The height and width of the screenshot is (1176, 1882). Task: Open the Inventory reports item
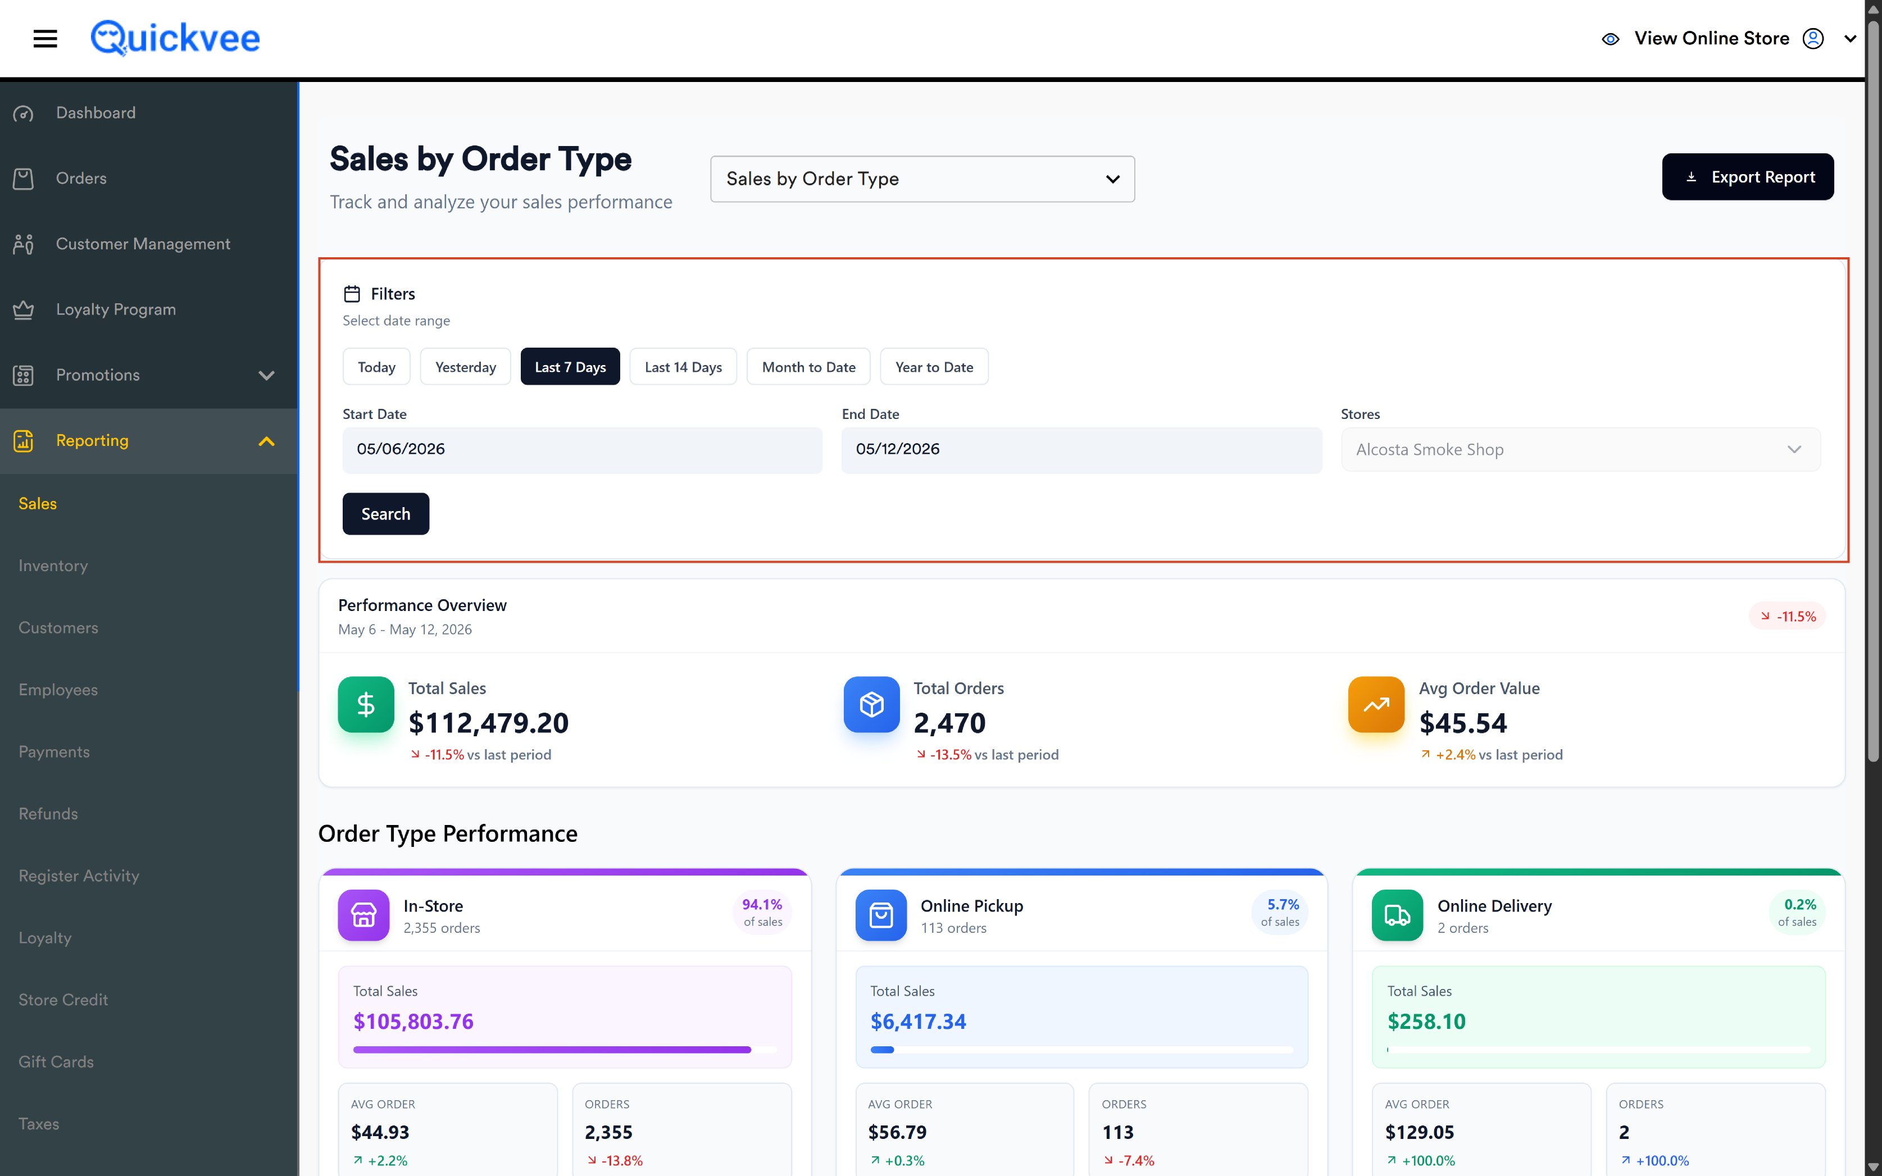click(x=53, y=566)
